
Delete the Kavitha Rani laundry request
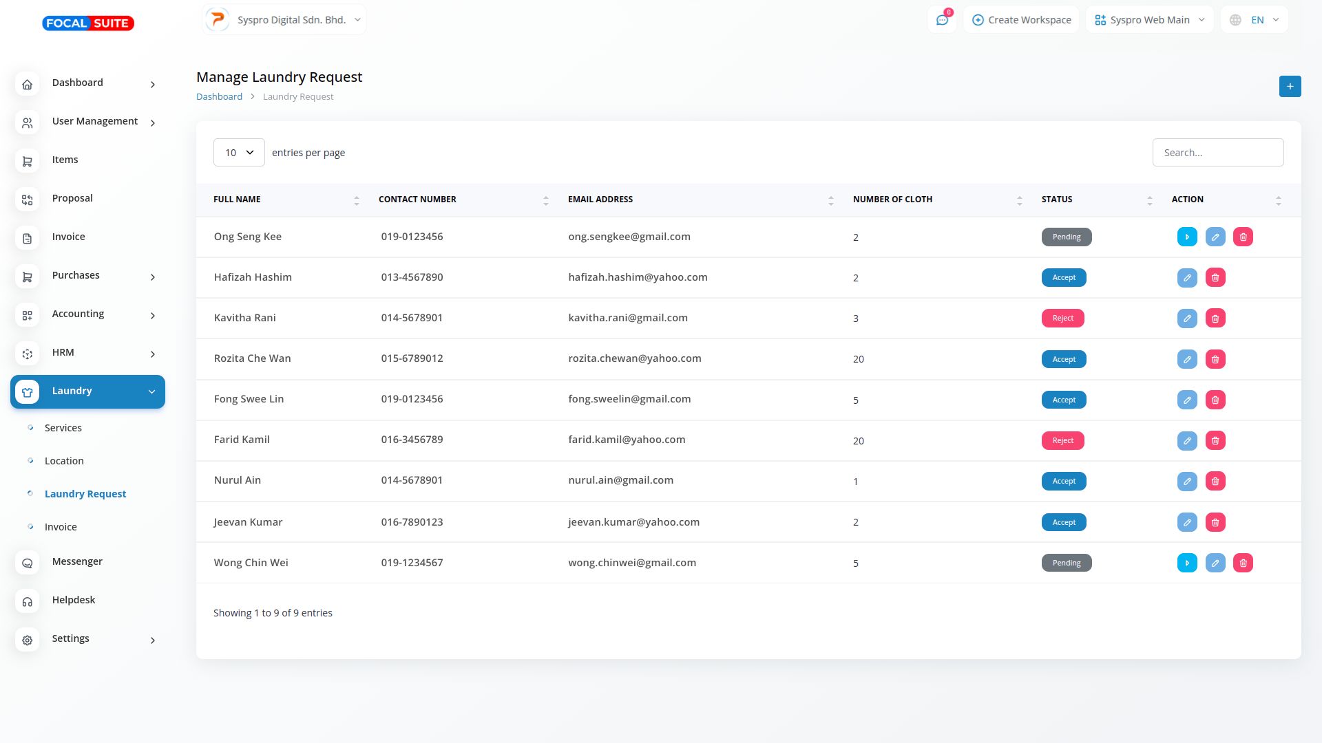[x=1215, y=319]
